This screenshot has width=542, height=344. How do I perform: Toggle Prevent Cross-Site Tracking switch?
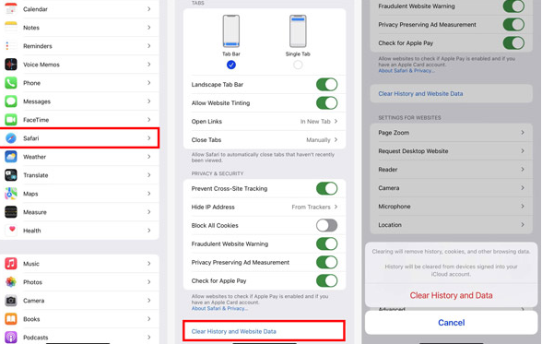point(326,188)
